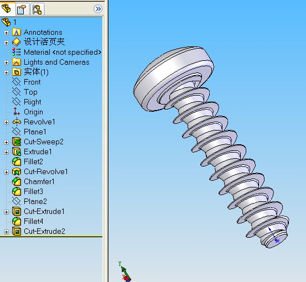Click the Extrude1 feature icon
306x282 pixels.
17,152
